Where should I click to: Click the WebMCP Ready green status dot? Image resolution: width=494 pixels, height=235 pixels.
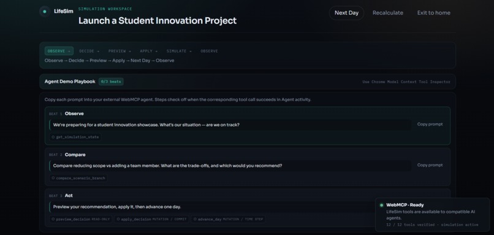pos(381,205)
